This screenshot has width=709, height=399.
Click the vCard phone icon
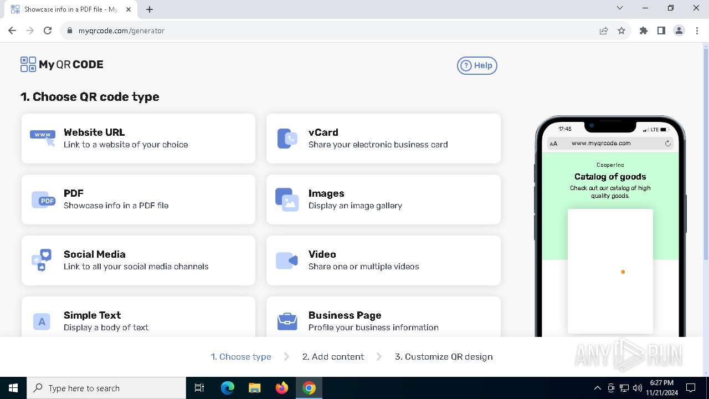click(287, 139)
